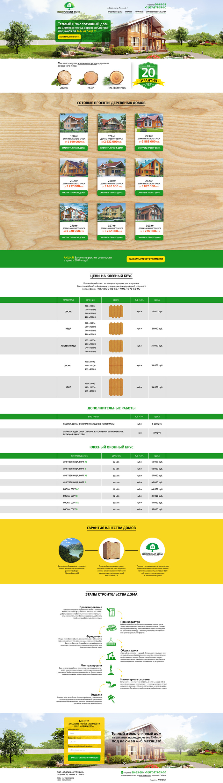This screenshot has height=783, width=223.
Task: Focus the mobile phone input field
Action: pos(84,750)
